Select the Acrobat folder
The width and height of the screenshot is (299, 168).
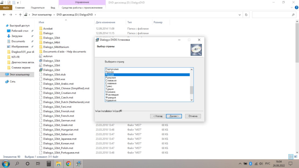[48, 29]
